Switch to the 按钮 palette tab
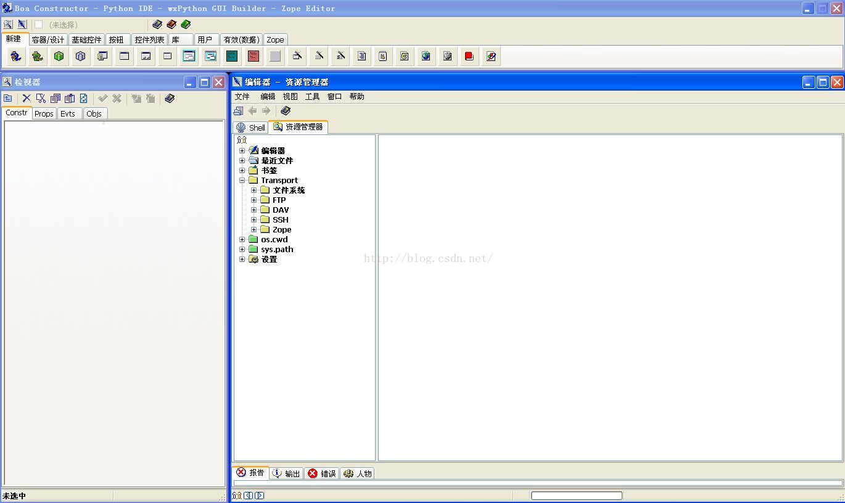 [x=117, y=39]
